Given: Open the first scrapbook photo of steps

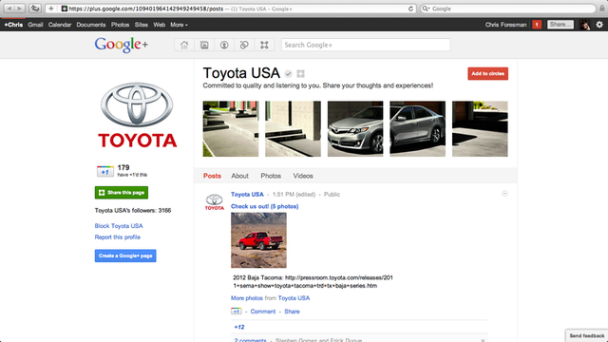Looking at the screenshot, I should tap(231, 129).
